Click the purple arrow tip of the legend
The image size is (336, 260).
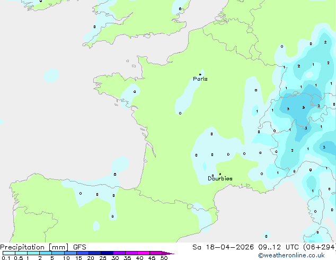coord(168,253)
